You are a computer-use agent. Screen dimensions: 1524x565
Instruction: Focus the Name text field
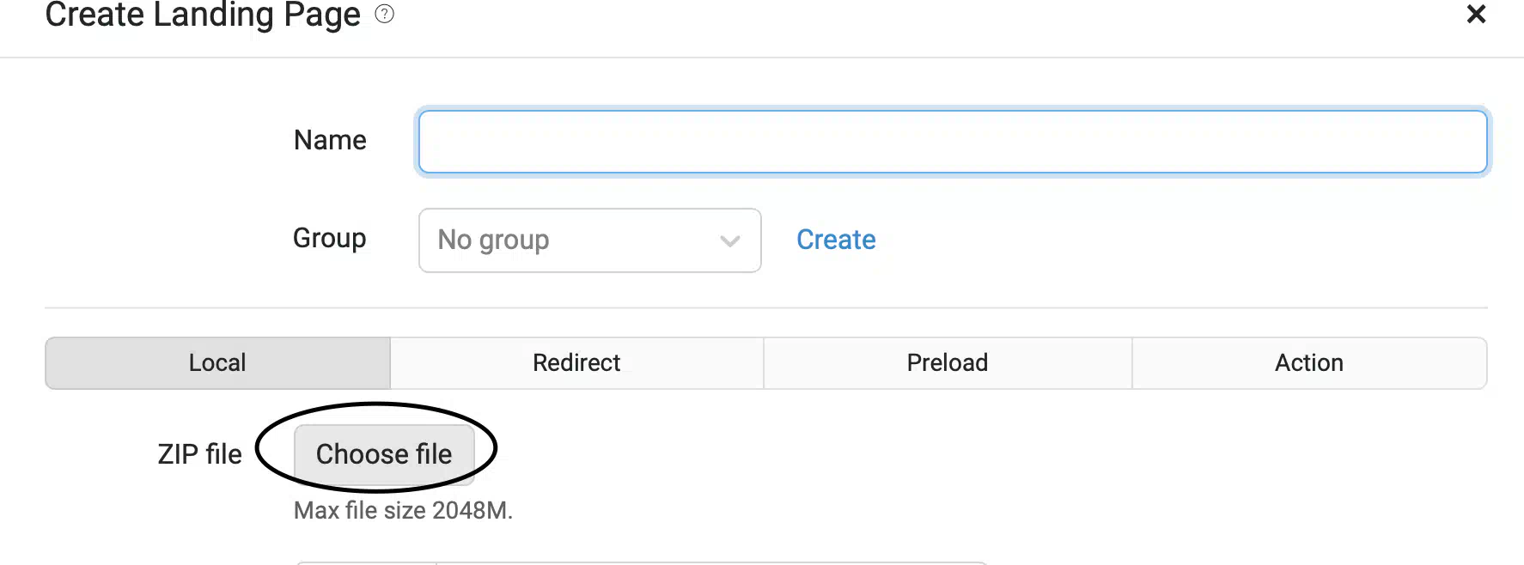pos(953,142)
